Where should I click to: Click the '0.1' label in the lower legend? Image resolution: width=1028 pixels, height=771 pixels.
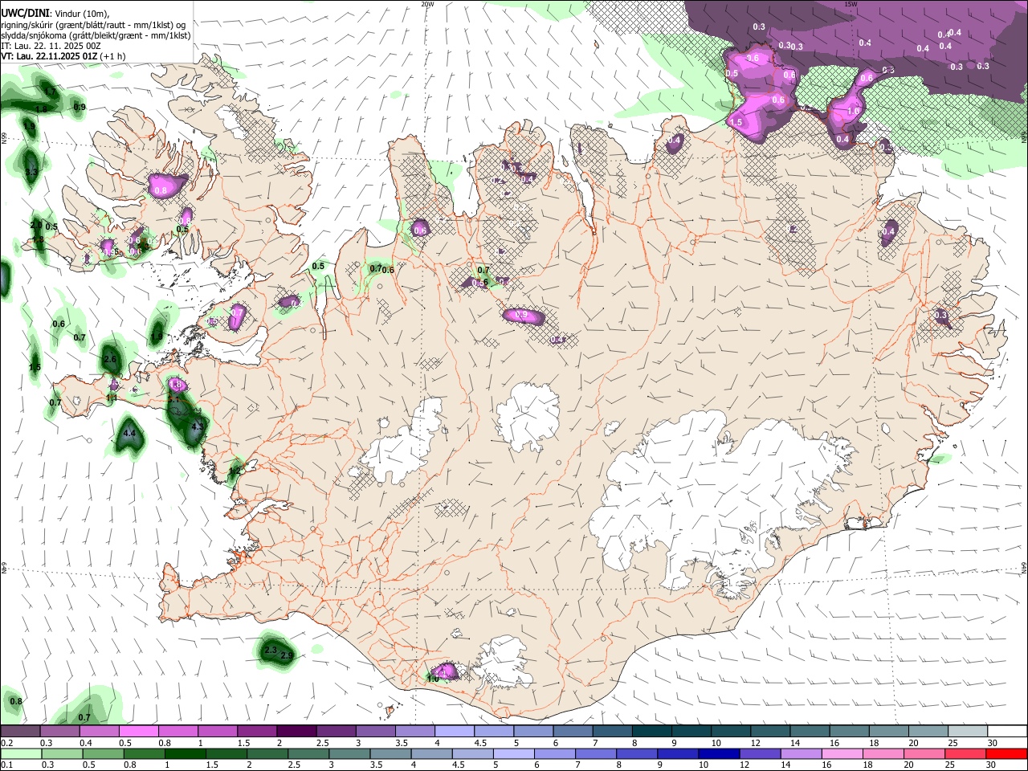click(x=6, y=765)
